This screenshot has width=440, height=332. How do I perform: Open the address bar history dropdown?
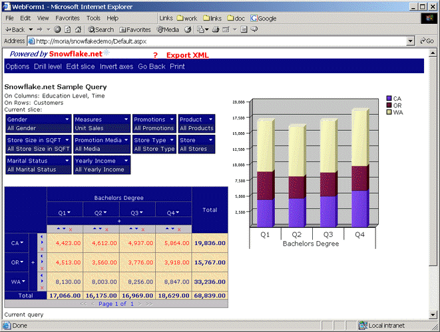point(411,41)
